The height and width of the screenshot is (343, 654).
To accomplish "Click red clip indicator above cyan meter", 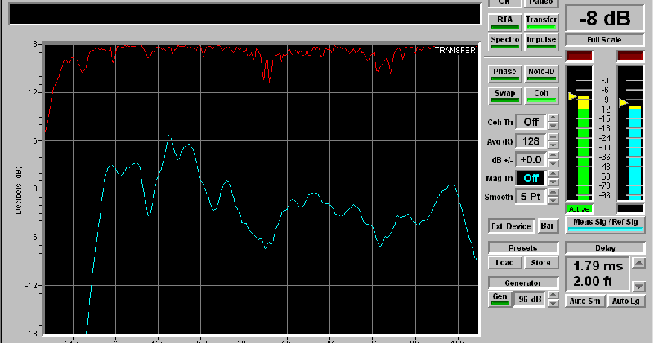I will click(630, 56).
